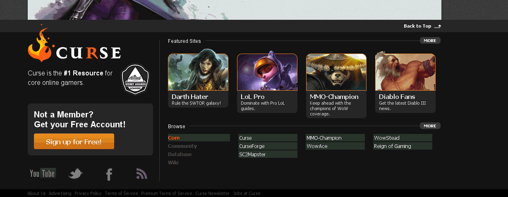Open the Curse Twitter bird icon

[x=75, y=174]
